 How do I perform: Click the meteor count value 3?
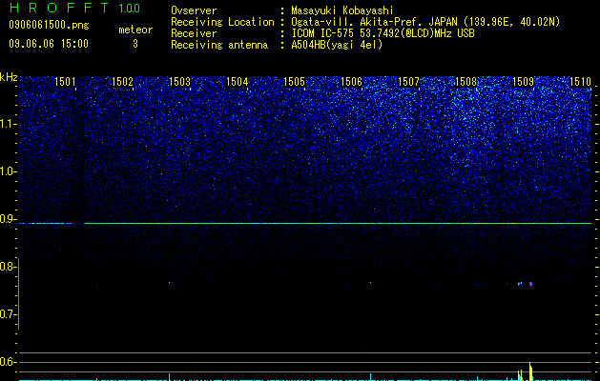[x=135, y=44]
